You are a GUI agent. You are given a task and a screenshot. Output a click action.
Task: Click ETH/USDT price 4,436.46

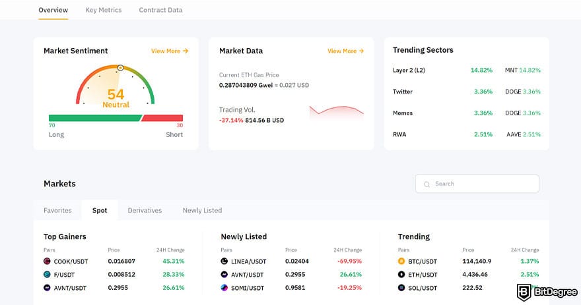tap(475, 274)
